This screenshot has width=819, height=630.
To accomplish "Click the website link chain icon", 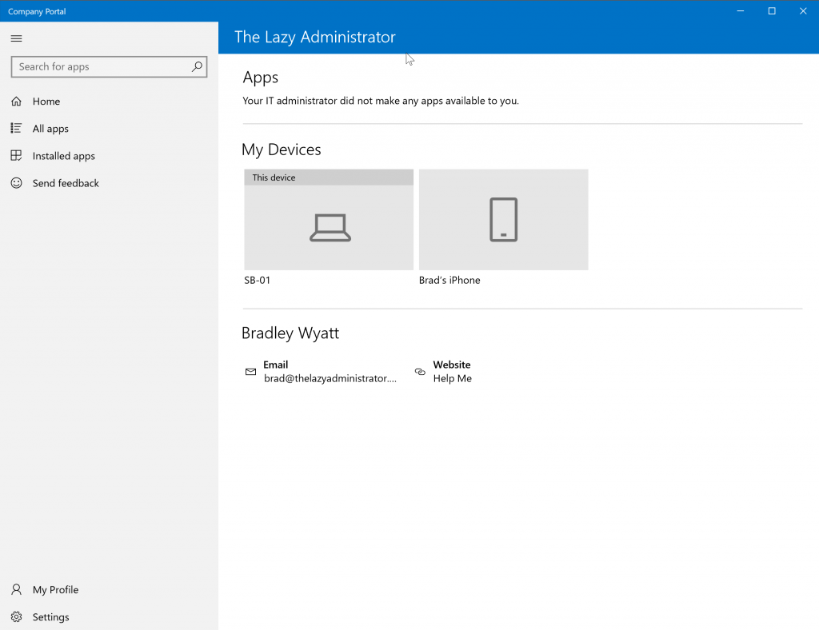I will tap(420, 372).
